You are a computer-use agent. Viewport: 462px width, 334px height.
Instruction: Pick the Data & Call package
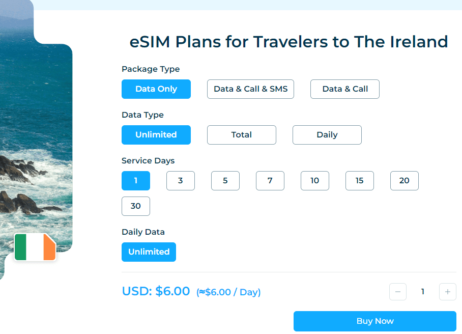coord(345,89)
